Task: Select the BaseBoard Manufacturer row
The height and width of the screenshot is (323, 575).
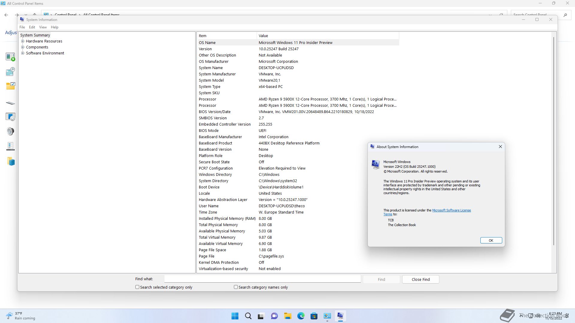Action: point(298,137)
